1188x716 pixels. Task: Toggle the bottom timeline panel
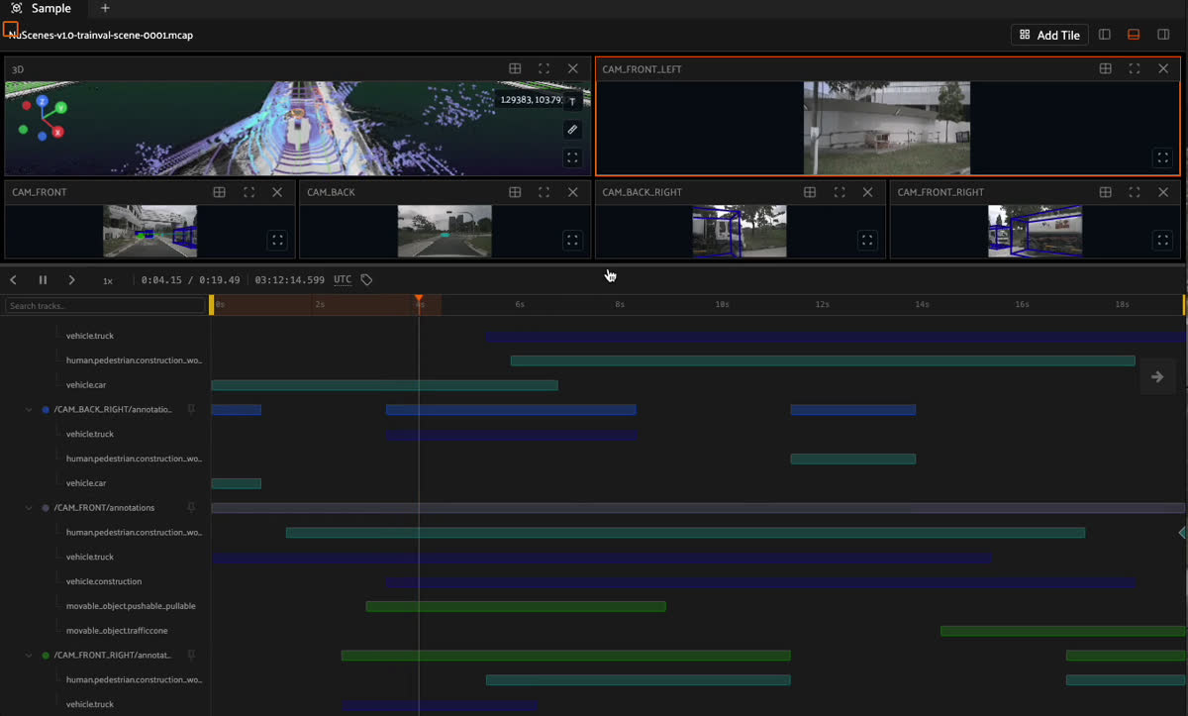click(x=1135, y=35)
